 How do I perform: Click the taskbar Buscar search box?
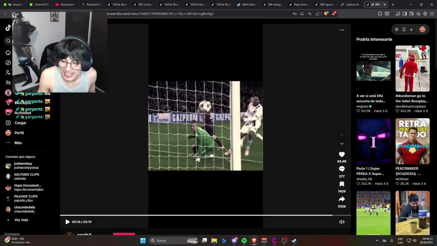click(174, 241)
